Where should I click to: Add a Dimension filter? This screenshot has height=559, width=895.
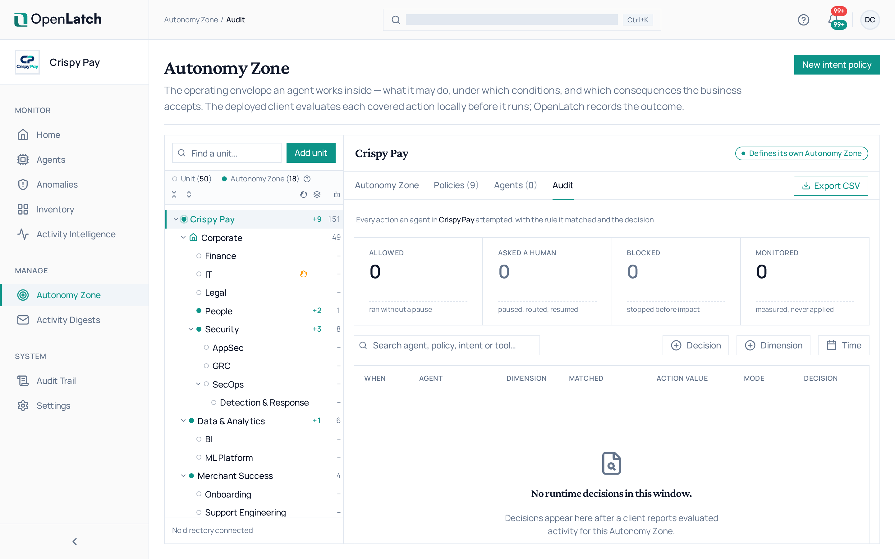[x=773, y=345]
